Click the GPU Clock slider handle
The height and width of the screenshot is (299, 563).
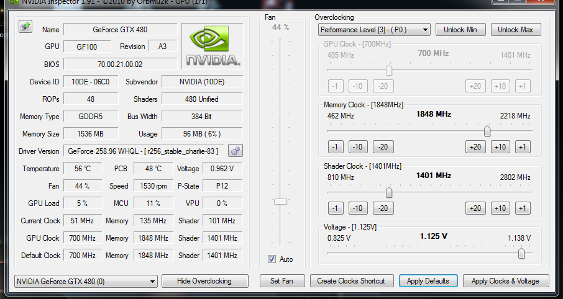[x=389, y=70]
